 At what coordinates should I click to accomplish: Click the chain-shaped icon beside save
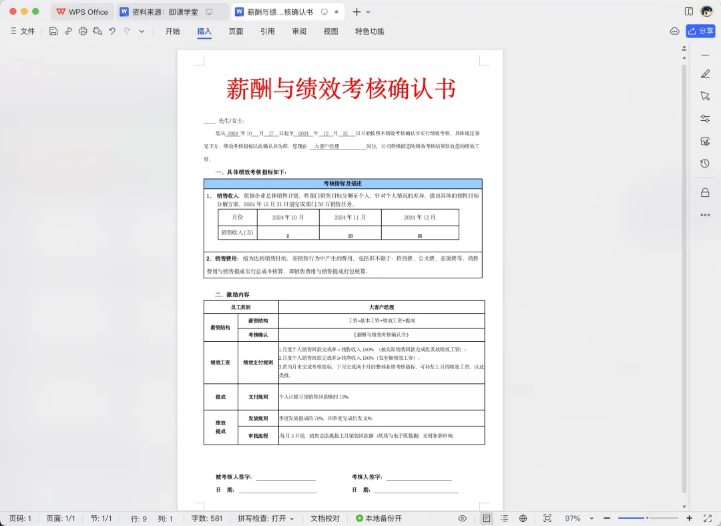(68, 31)
